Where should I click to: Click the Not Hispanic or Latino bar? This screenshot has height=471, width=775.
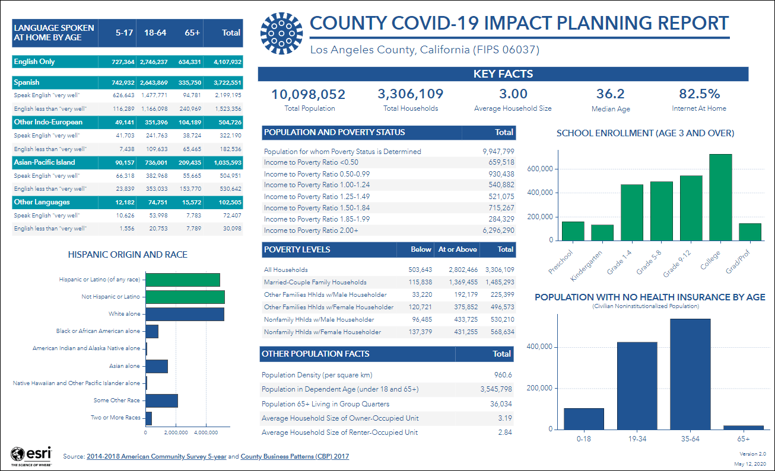click(185, 297)
